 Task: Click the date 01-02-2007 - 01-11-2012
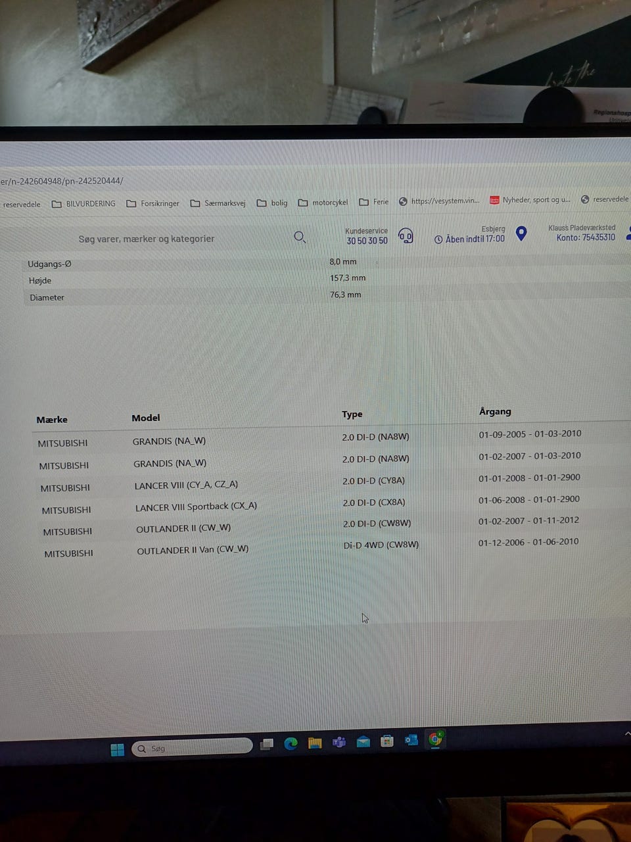click(529, 520)
